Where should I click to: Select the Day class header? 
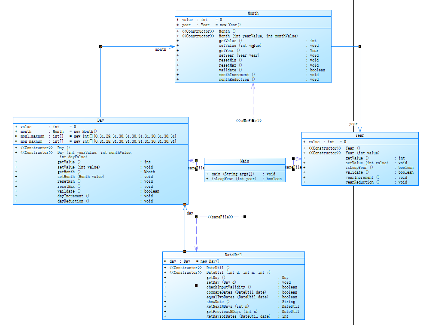[100, 120]
